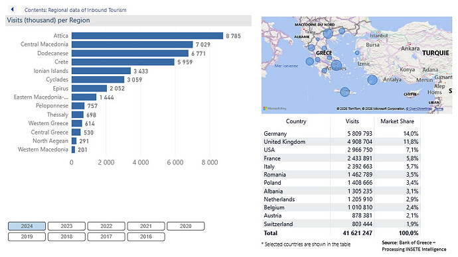Screen dimensions: 458x257
Task: Select the Poland row in the table
Action: [341, 183]
